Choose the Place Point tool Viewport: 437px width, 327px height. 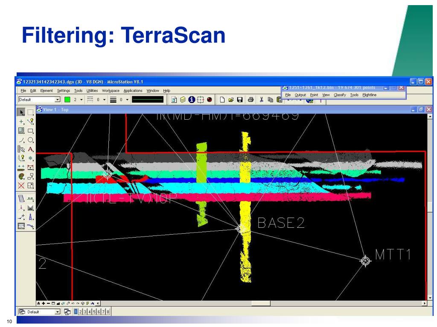(x=21, y=121)
